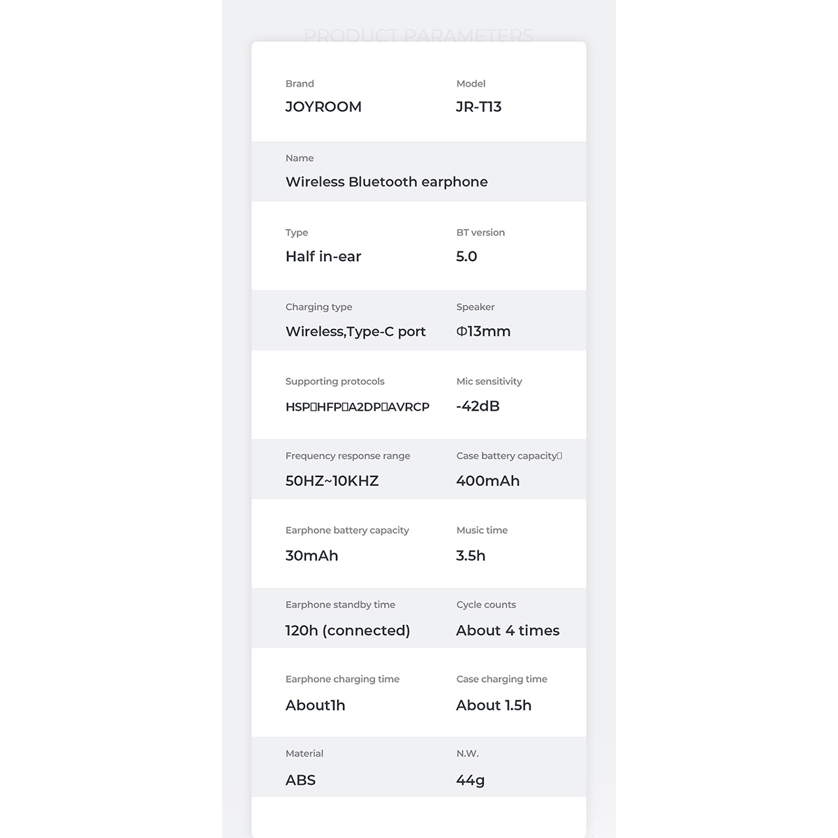Click the Φ13mm speaker value
Viewport: 838px width, 838px height.
[483, 331]
